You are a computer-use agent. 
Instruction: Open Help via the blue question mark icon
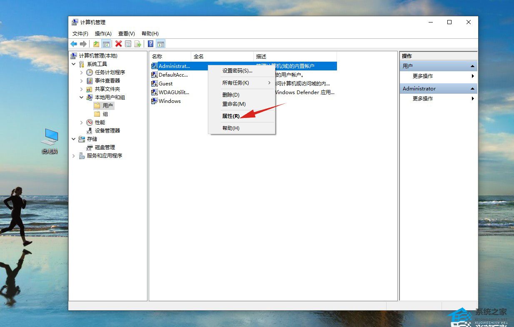(x=151, y=44)
